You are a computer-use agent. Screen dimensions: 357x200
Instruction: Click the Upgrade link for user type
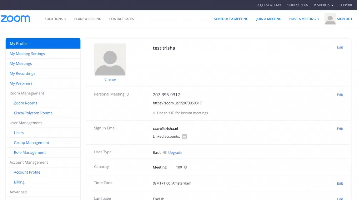point(175,153)
